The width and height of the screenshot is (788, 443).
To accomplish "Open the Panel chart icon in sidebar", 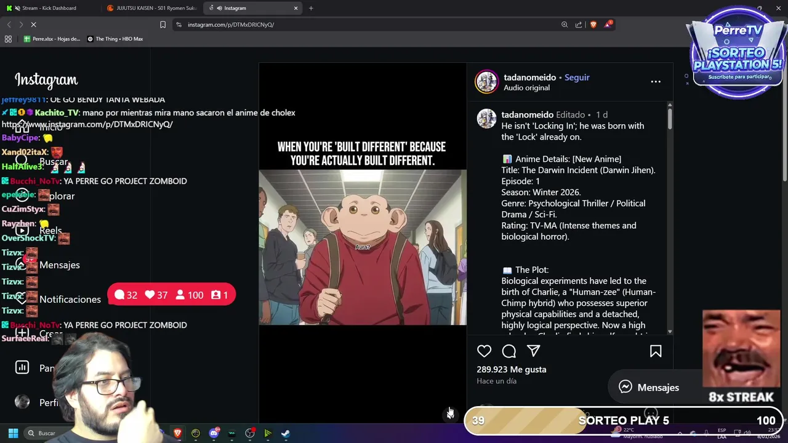I will point(22,367).
